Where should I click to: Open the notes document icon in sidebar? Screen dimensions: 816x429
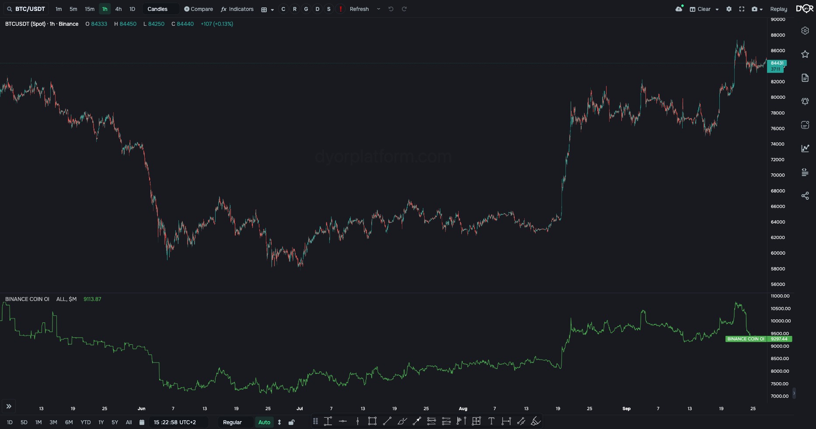805,78
